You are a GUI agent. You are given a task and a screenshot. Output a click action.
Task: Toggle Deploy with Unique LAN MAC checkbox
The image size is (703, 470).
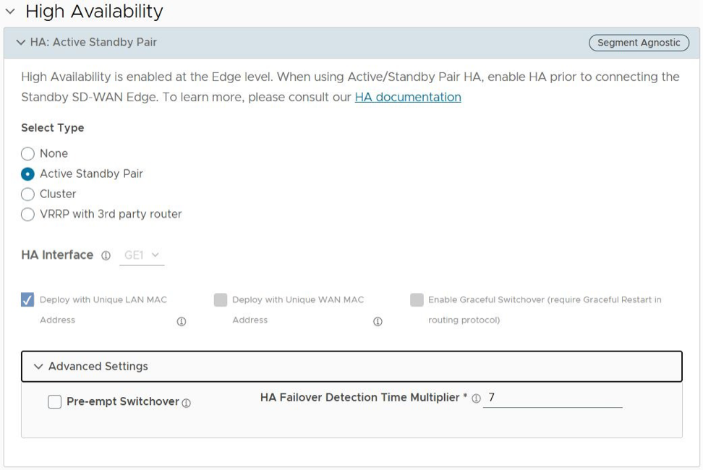point(27,300)
